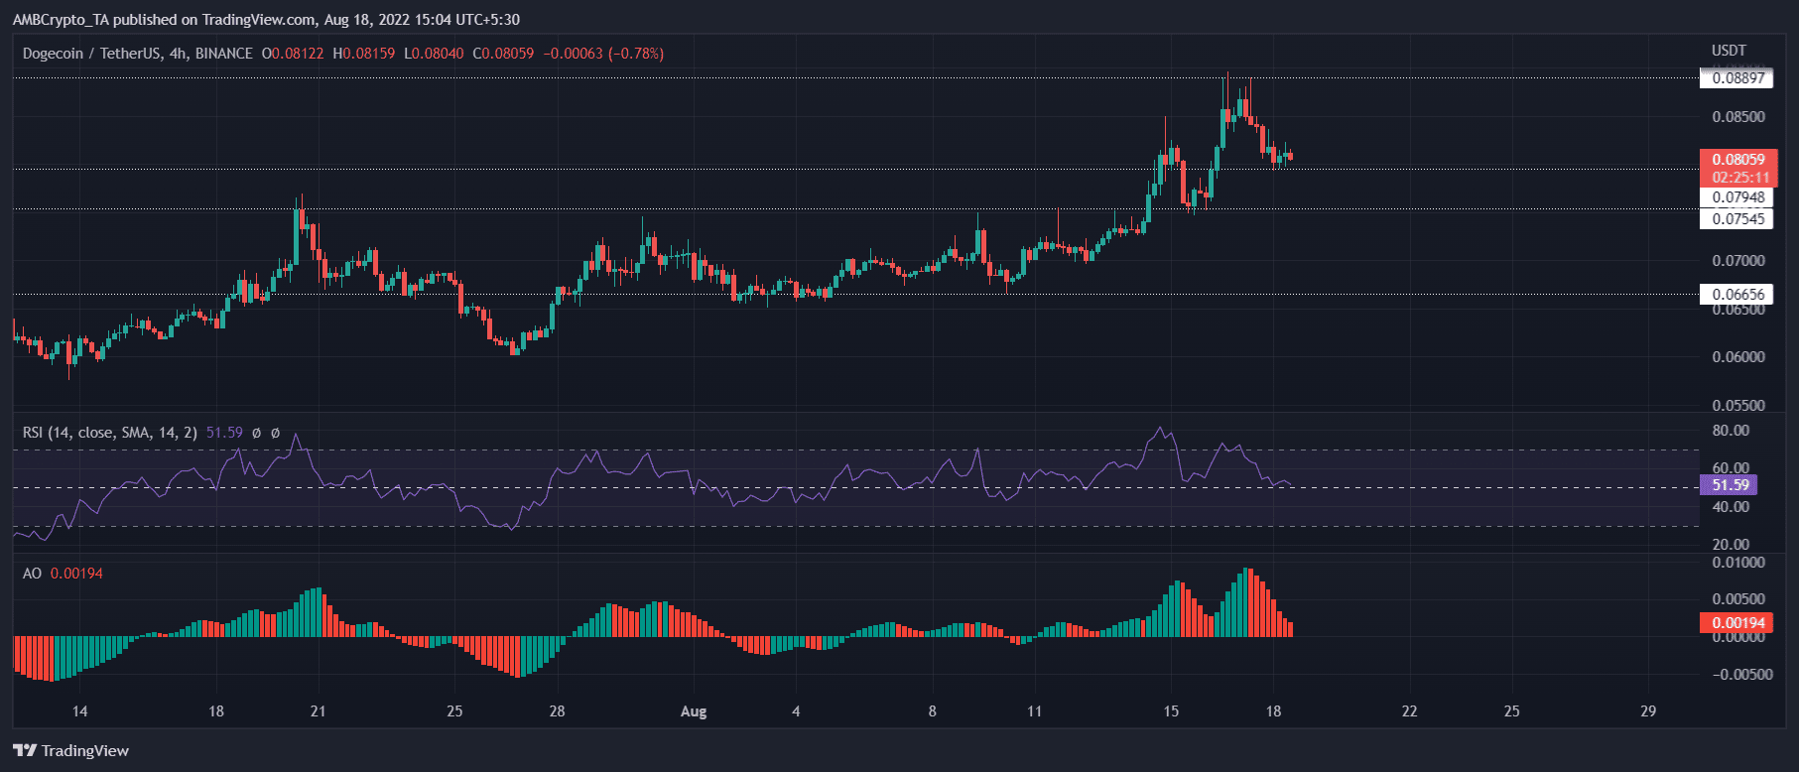Screen dimensions: 1799x772
Task: Click the 0.08500 price axis tick
Action: click(x=1738, y=117)
